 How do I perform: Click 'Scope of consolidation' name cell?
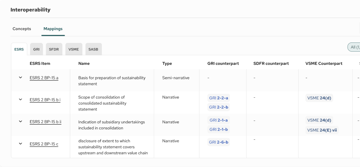tap(102, 103)
